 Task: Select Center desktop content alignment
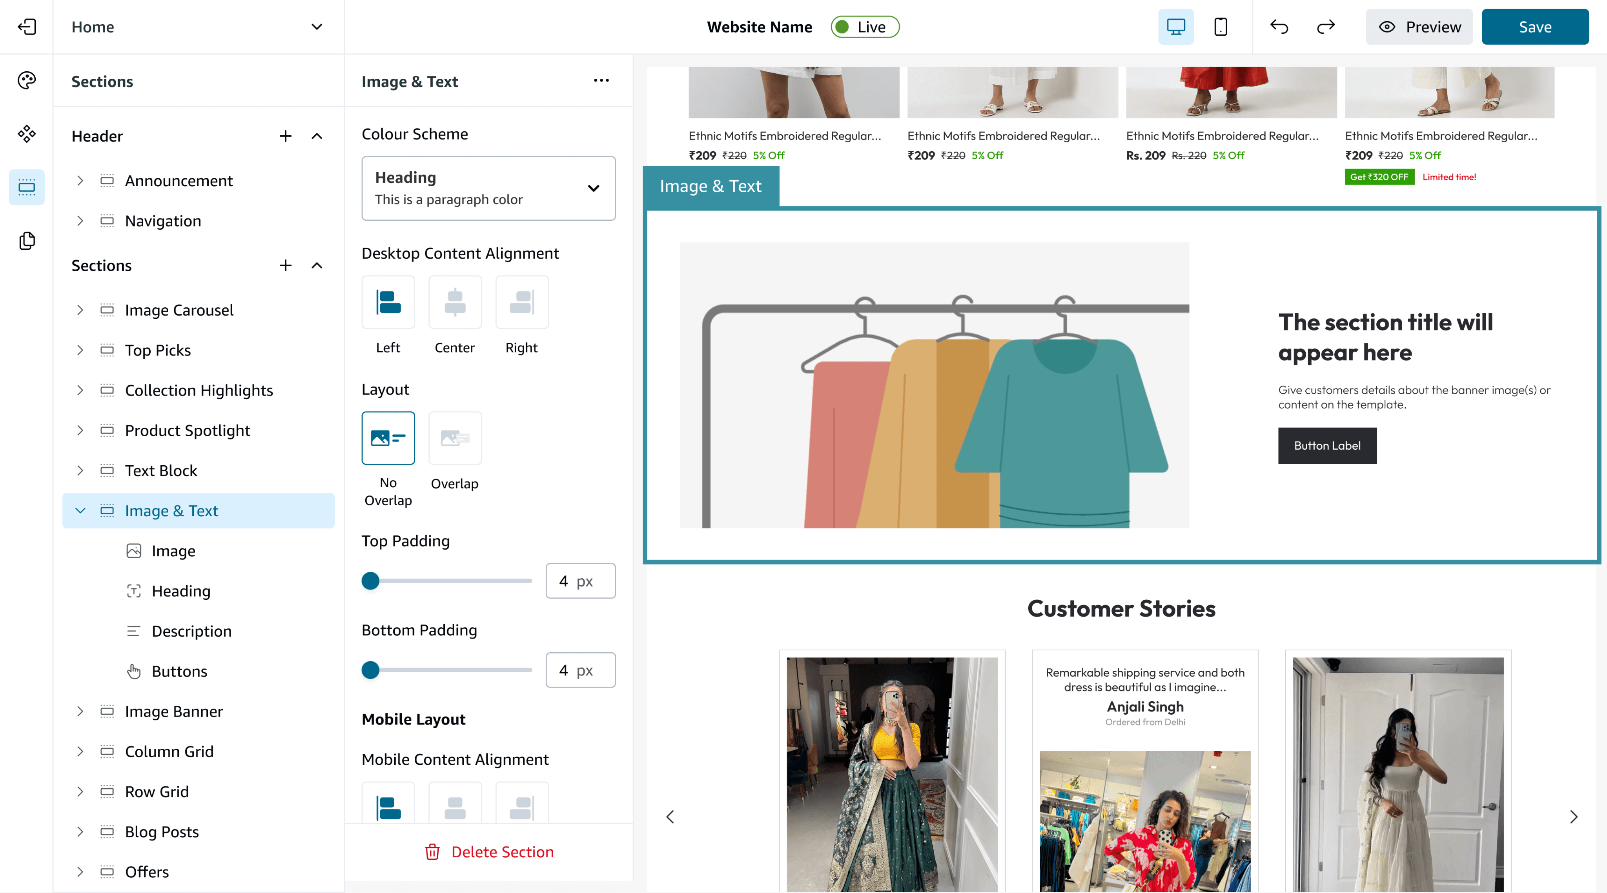pos(455,302)
